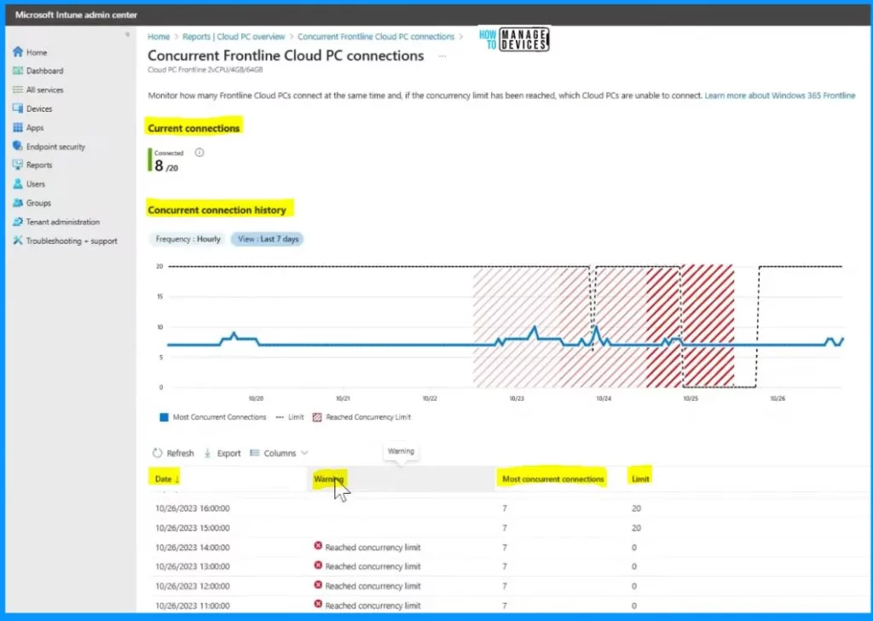This screenshot has width=873, height=621.
Task: Select the 10/26/2023 16:00:00 row date
Action: (193, 508)
